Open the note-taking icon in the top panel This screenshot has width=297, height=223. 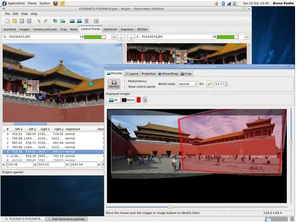tap(63, 3)
